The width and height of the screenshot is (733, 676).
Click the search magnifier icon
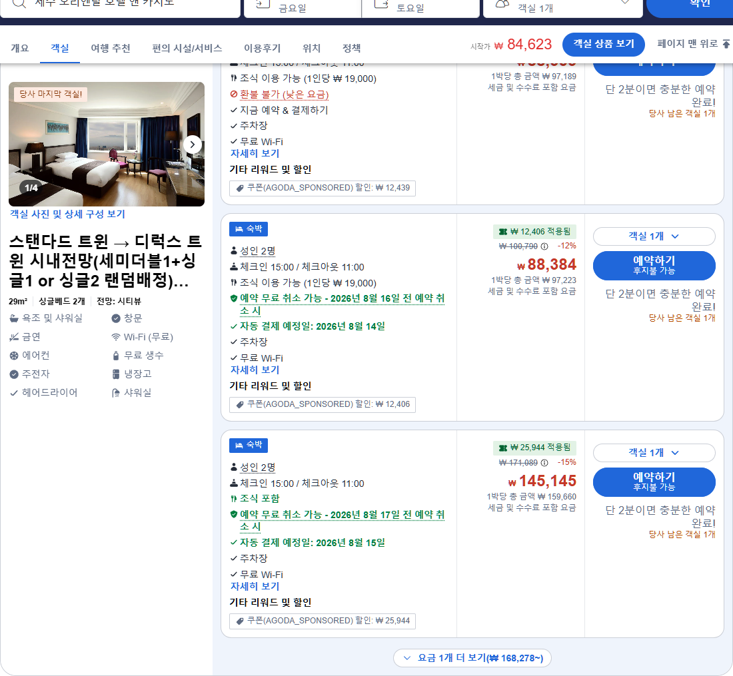[19, 4]
